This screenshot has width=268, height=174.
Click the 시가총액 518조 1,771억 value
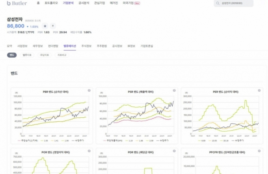20,32
